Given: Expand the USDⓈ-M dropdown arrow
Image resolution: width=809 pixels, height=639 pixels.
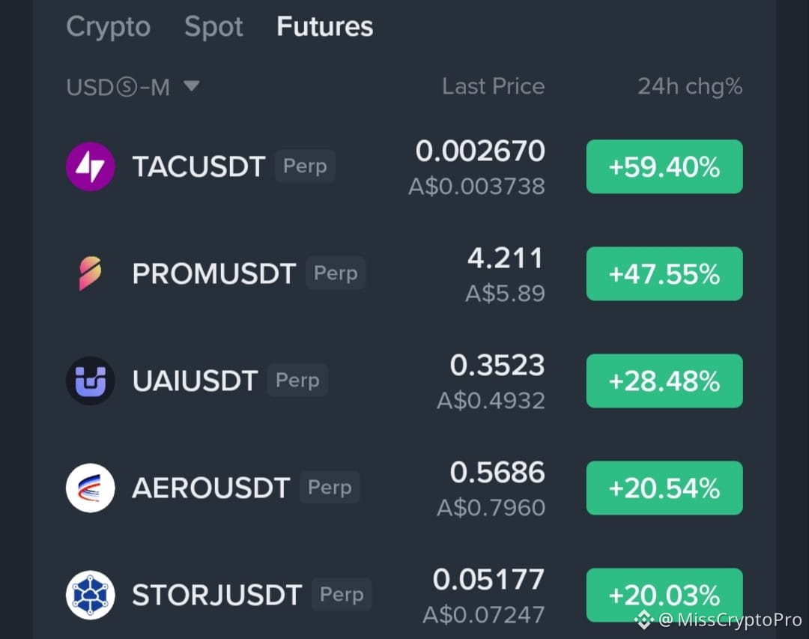Looking at the screenshot, I should click(x=192, y=85).
